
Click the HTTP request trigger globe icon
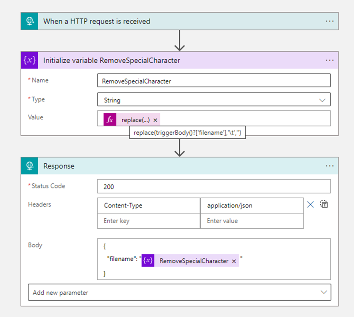[30, 21]
